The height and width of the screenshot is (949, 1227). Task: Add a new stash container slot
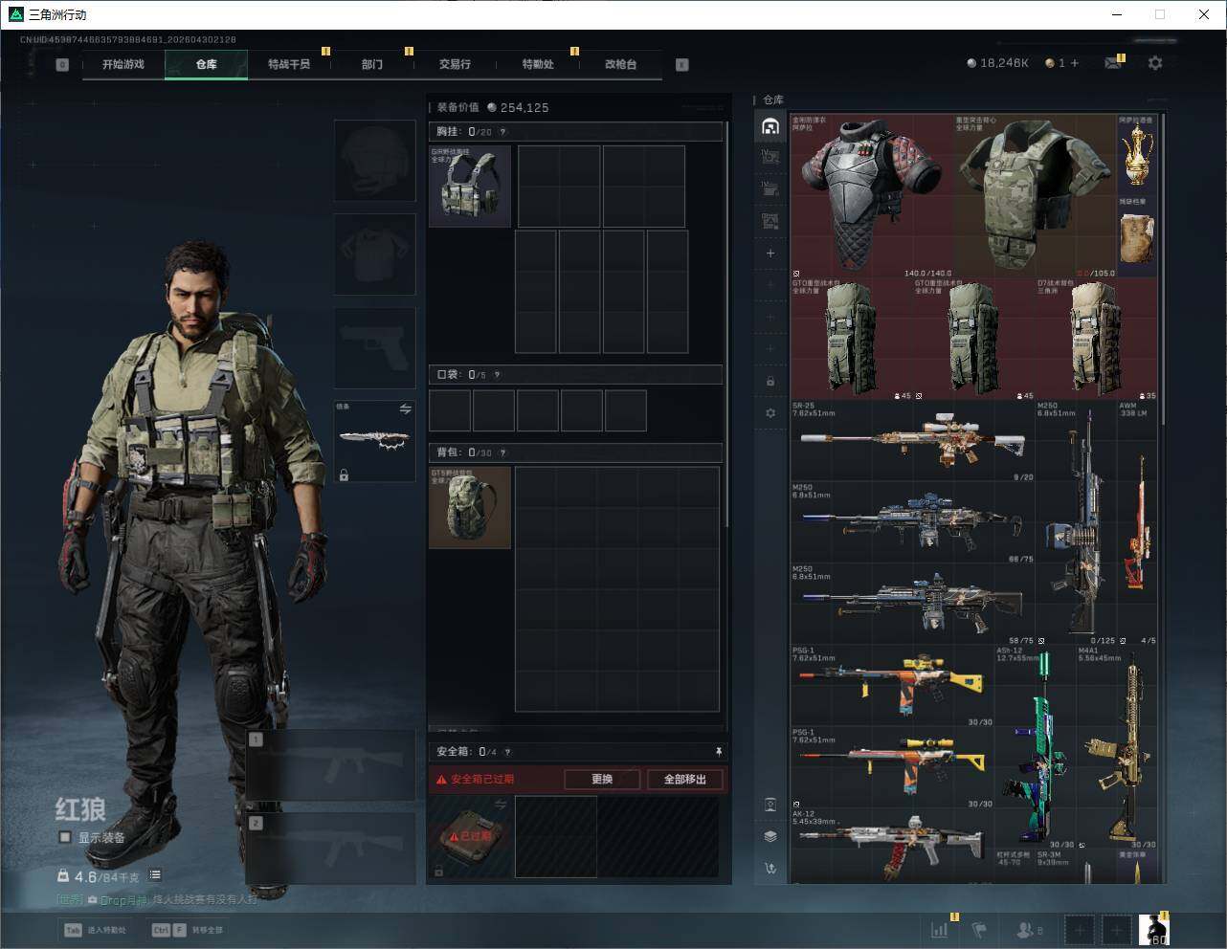click(x=770, y=254)
